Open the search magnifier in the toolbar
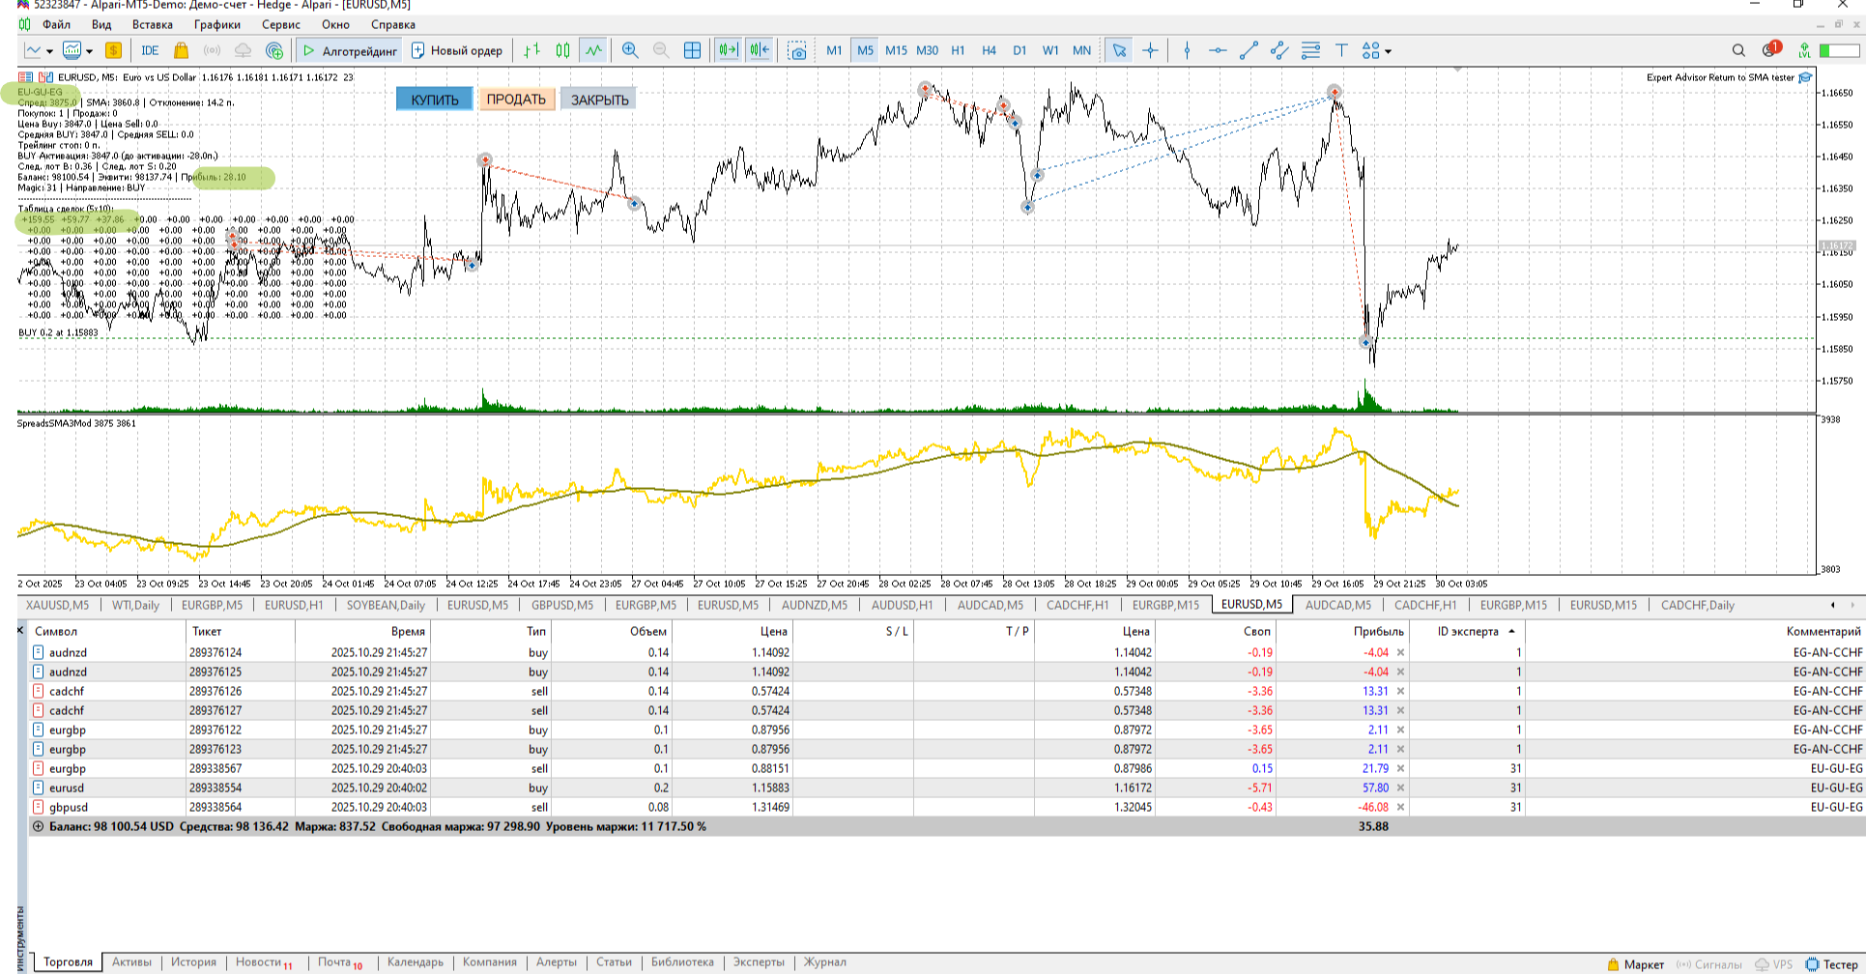 tap(1738, 50)
